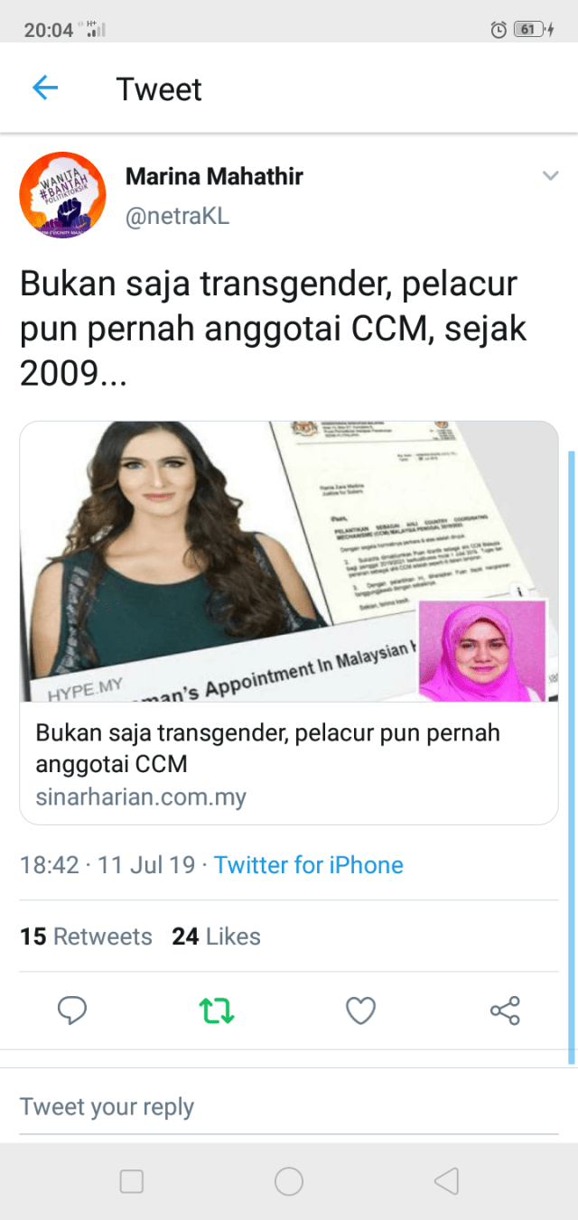This screenshot has height=1220, width=578.
Task: Tap the Android back triangle button
Action: pyautogui.click(x=446, y=1181)
